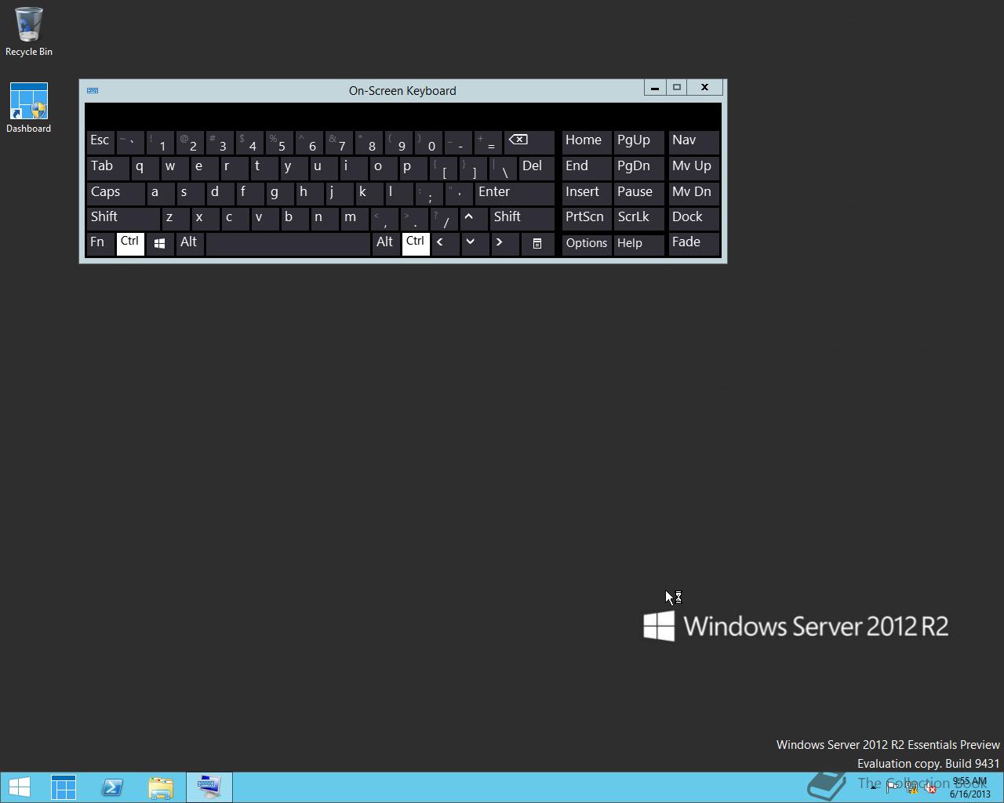Click the left arrow key

445,244
